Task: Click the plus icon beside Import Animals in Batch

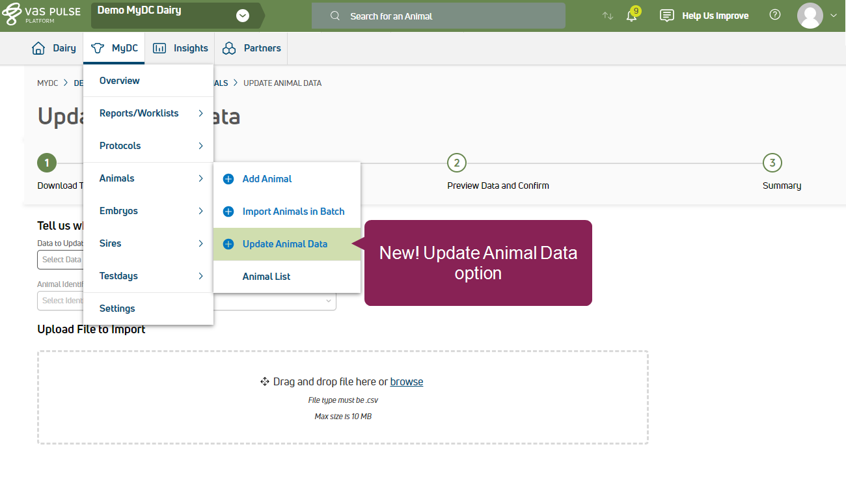Action: pyautogui.click(x=228, y=212)
